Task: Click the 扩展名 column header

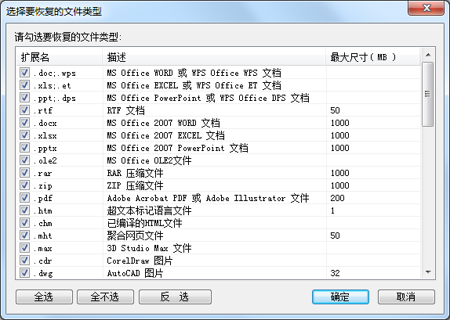Action: point(60,57)
